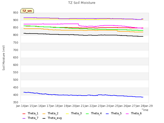Click the 350 y-axis tick label
Image resolution: width=164 pixels, height=123 pixels.
pyautogui.click(x=16, y=102)
